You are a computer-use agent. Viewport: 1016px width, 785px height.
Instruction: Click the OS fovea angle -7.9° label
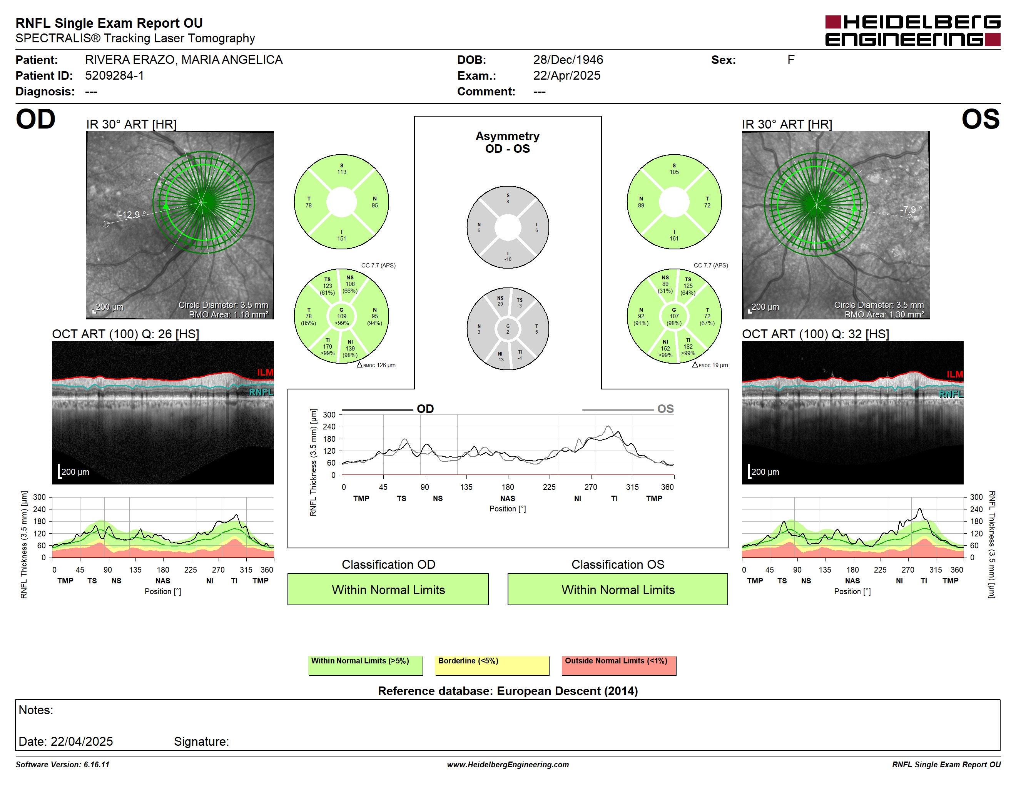pos(911,210)
